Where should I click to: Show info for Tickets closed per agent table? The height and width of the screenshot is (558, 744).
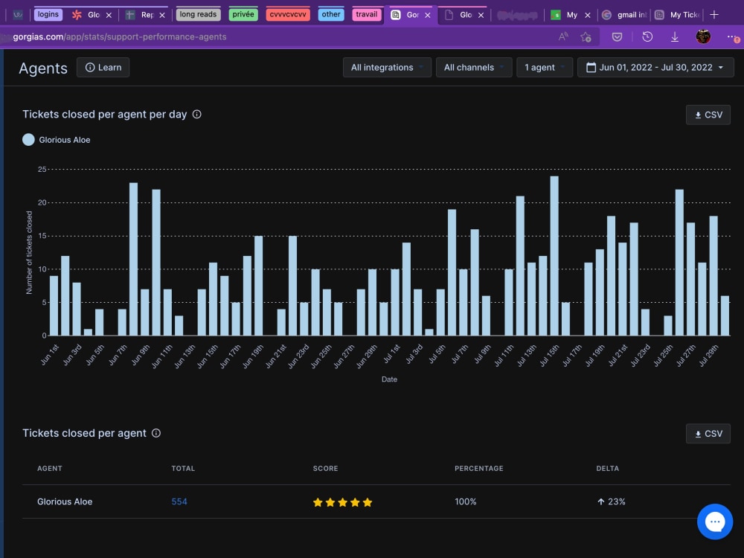156,433
